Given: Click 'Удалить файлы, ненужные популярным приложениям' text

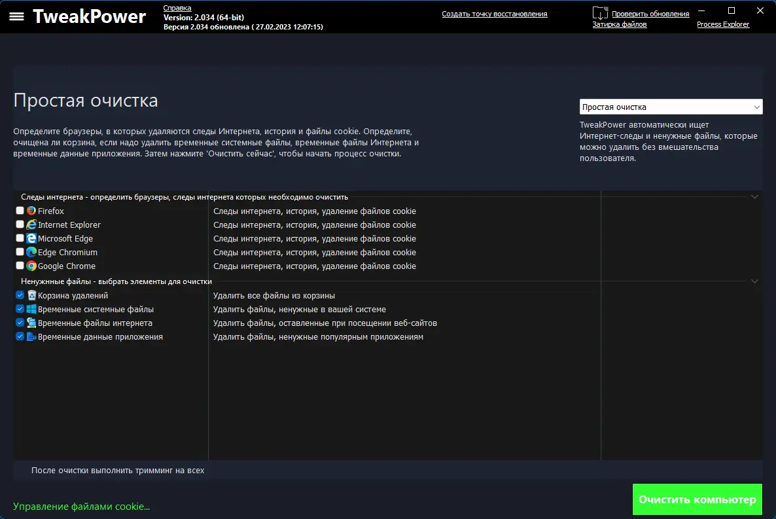Looking at the screenshot, I should [318, 337].
